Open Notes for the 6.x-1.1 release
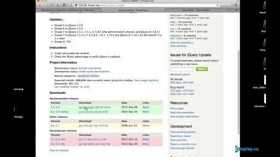This screenshot has width=280, height=157. [146, 126]
